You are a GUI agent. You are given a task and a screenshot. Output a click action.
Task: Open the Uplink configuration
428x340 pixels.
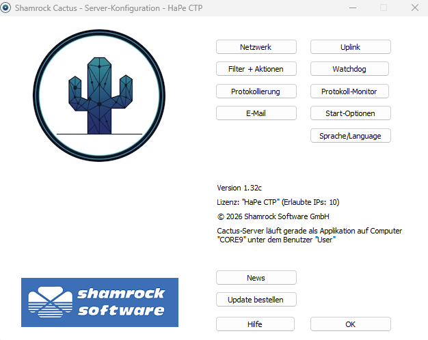351,47
